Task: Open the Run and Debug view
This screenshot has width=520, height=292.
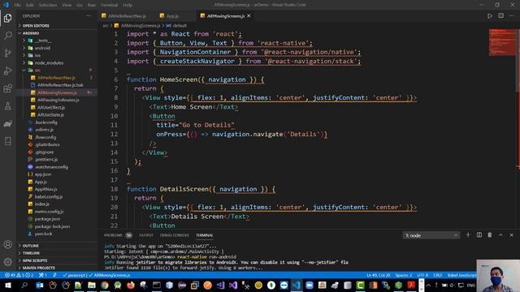Action: (x=7, y=71)
